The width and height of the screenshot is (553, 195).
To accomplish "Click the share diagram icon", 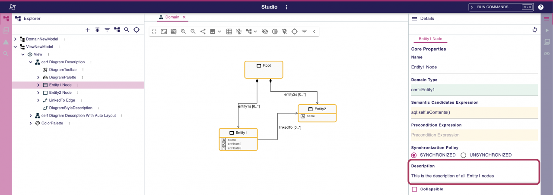I will tap(203, 31).
